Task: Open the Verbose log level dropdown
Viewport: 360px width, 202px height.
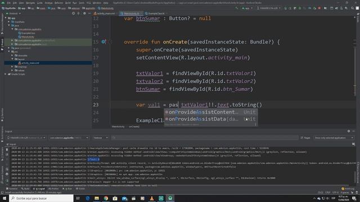Action: (x=100, y=137)
